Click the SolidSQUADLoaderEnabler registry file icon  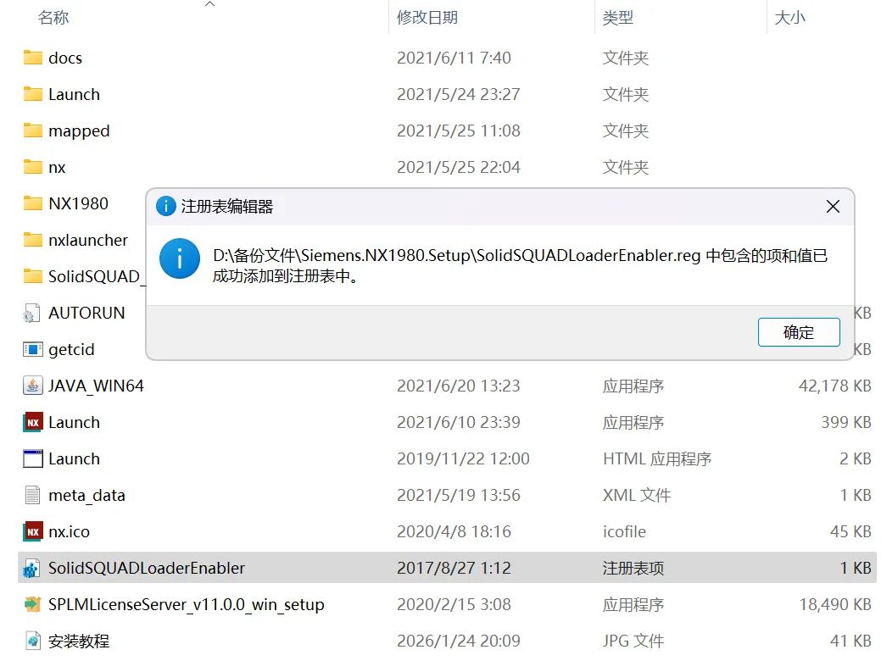[32, 568]
